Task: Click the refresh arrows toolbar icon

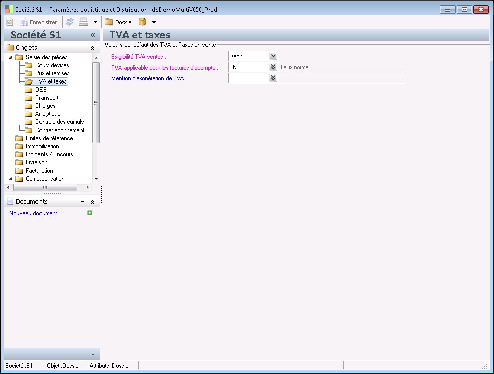Action: [x=70, y=22]
